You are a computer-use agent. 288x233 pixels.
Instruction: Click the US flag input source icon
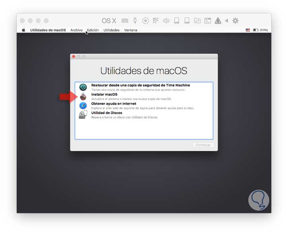(248, 30)
